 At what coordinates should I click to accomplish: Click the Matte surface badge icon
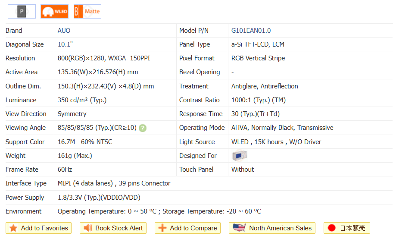click(87, 12)
